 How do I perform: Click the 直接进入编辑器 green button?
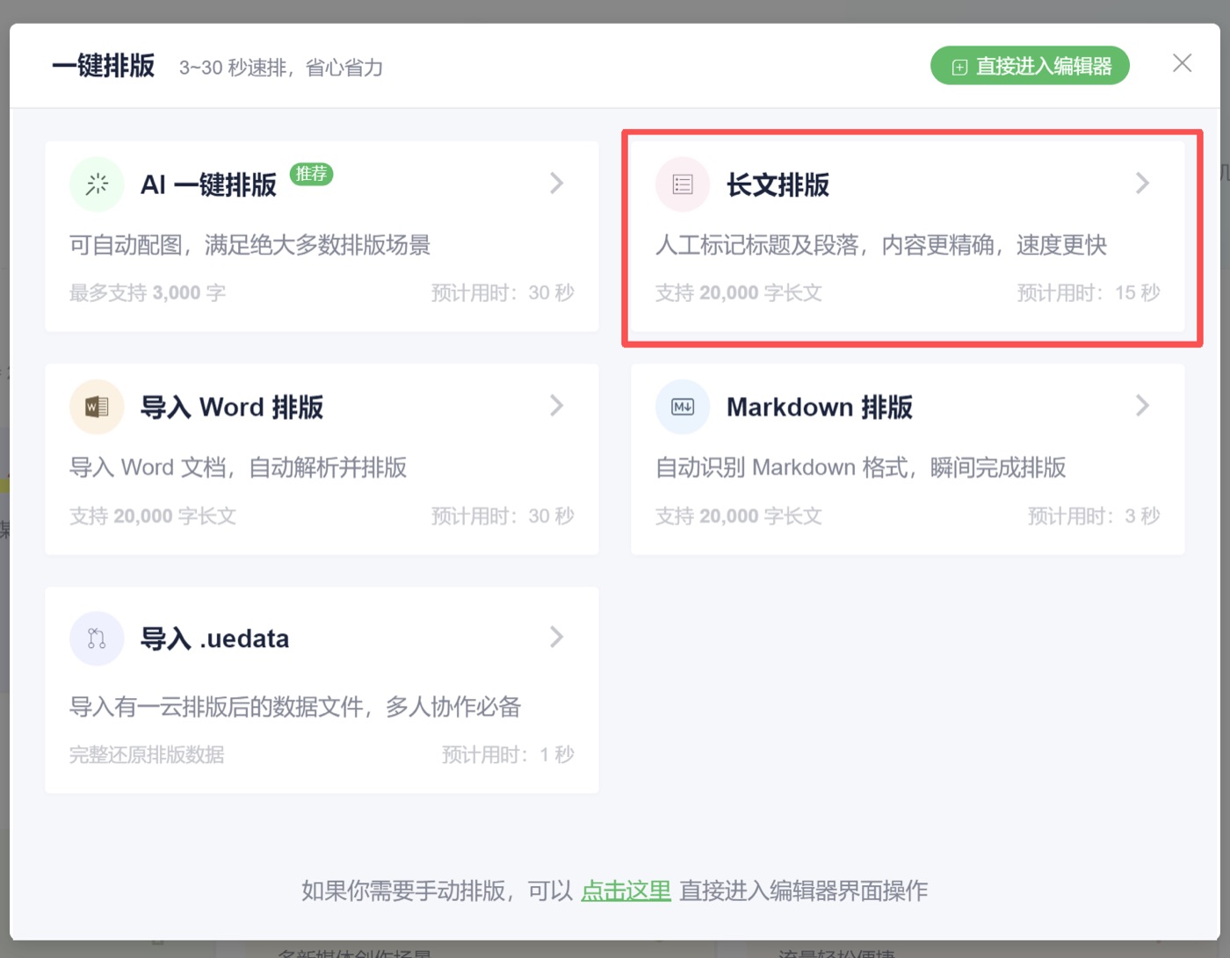coord(1030,66)
